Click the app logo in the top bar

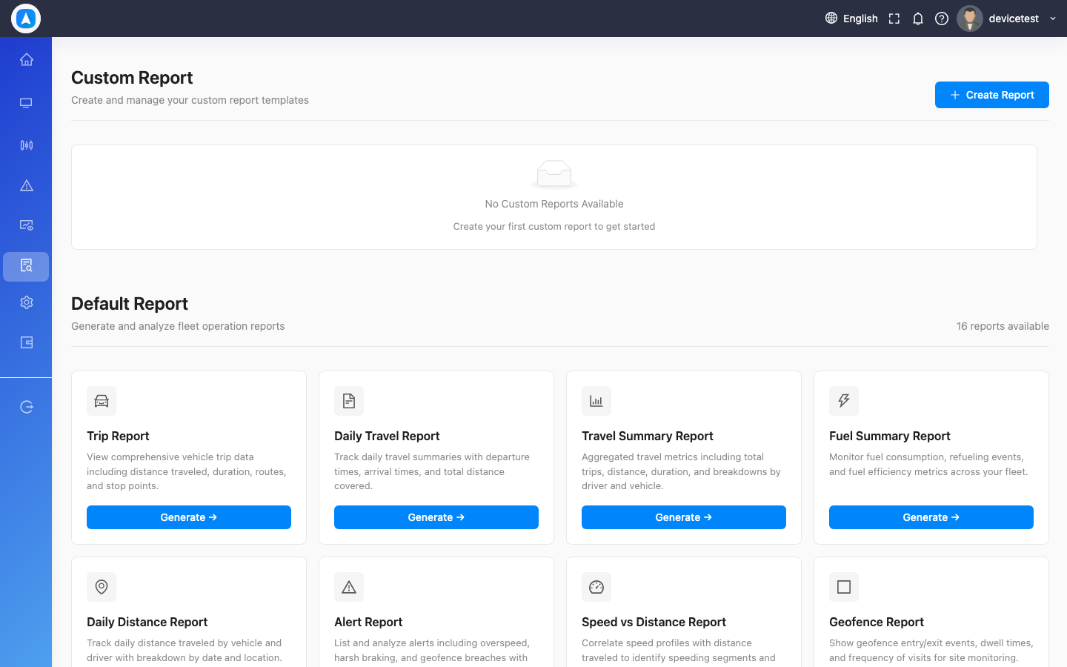click(26, 19)
